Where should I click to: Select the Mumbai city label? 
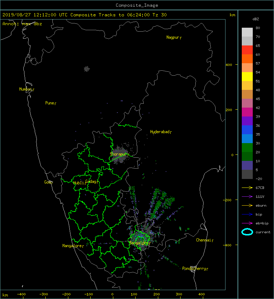pyautogui.click(x=27, y=89)
